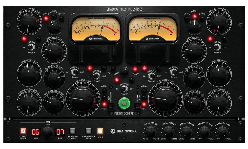This screenshot has width=248, height=149.
Task: Click the left channel Discrete Threshold knob
Action: coord(29,103)
